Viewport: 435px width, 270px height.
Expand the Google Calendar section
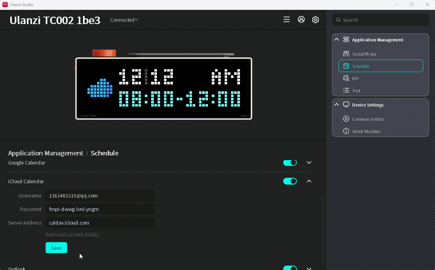click(x=309, y=163)
